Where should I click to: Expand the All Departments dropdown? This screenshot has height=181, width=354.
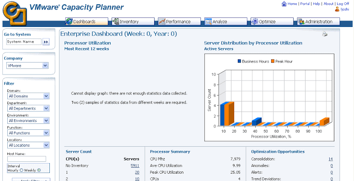28,108
